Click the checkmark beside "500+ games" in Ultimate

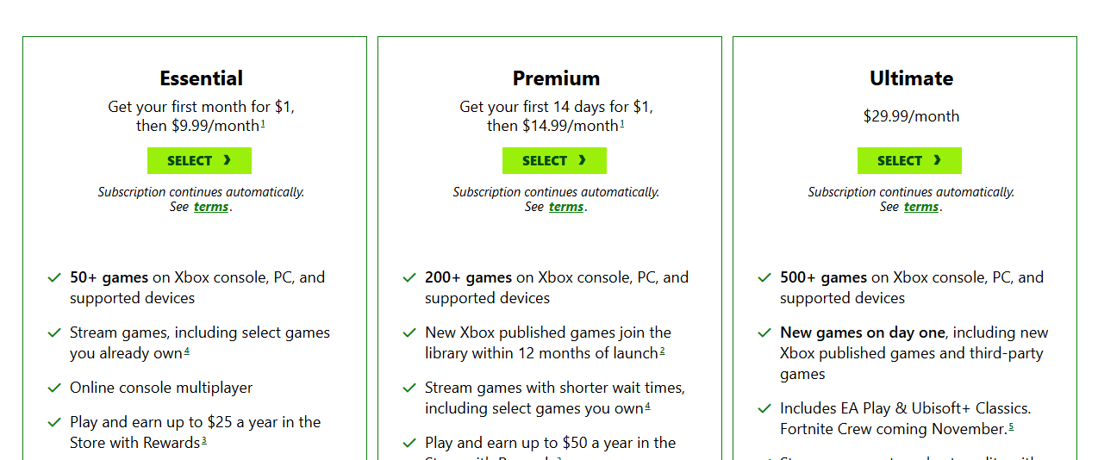click(x=764, y=277)
